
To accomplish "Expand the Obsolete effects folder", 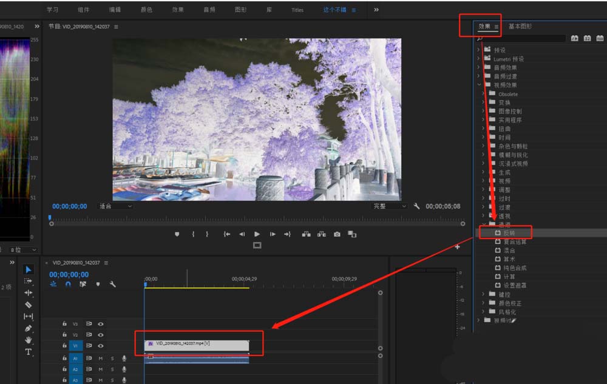I will click(x=483, y=93).
